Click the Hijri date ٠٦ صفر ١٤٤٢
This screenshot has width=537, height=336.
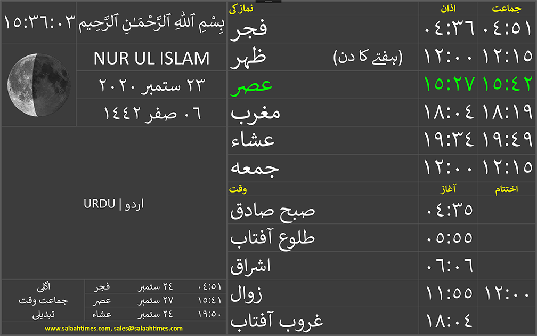[151, 113]
